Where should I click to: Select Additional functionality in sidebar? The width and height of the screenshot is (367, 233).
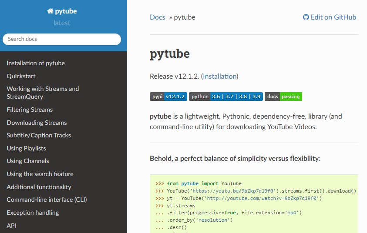pos(39,187)
